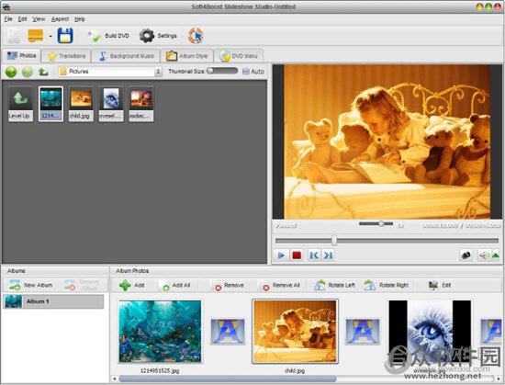The height and width of the screenshot is (385, 505).
Task: Select the ovesel... eye thumbnail in the browser
Action: pos(111,104)
